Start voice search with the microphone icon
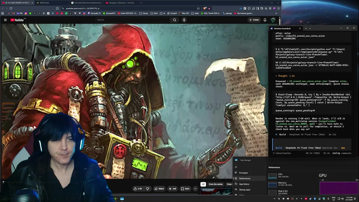359x202 pixels. [184, 20]
